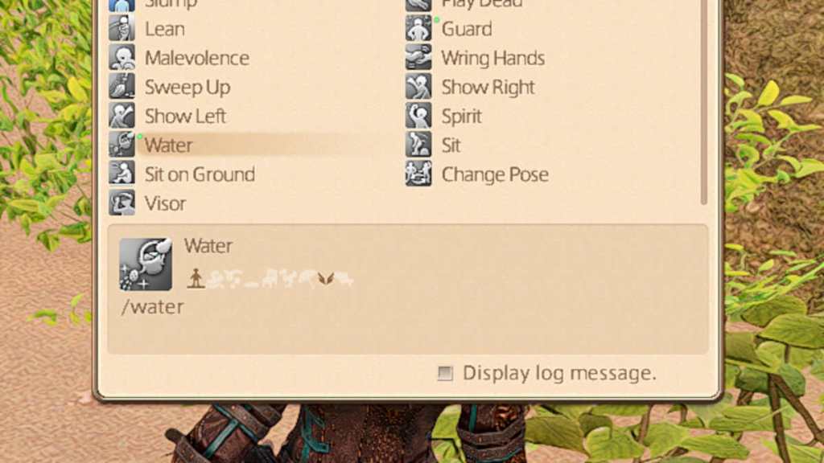
Task: Enable the Display log message checkbox
Action: [x=445, y=373]
